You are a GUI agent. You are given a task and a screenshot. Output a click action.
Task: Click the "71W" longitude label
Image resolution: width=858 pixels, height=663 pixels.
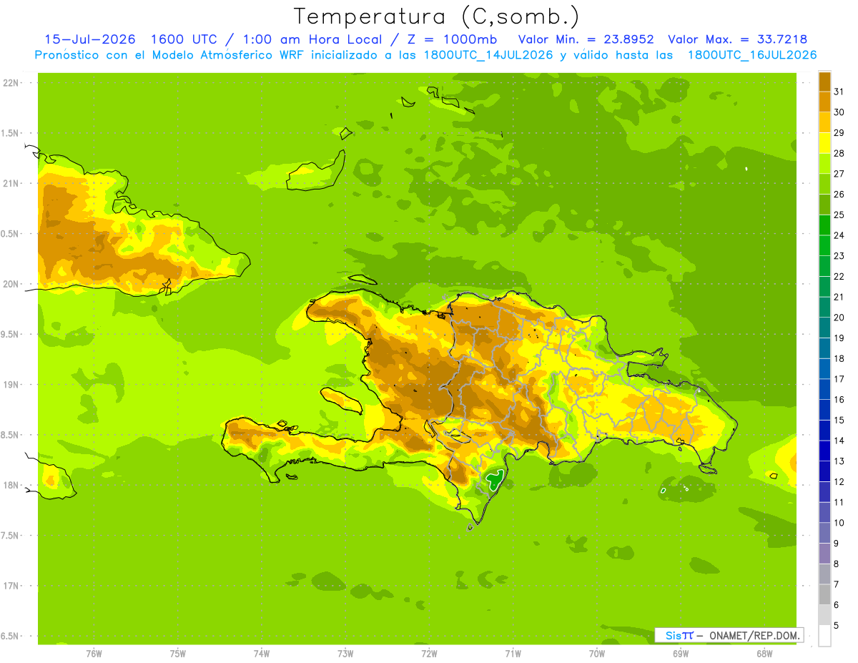coord(513,654)
